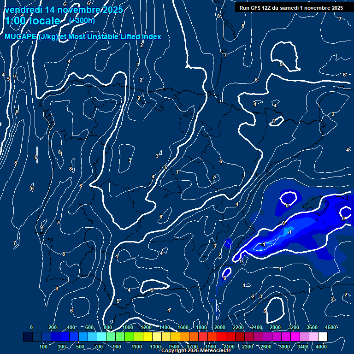Viewport: 354px width, 354px height.
Task: Click the '2000' legend label
Action: tap(220, 327)
